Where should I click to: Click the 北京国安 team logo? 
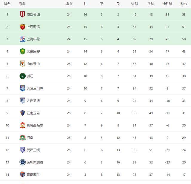(x=23, y=51)
